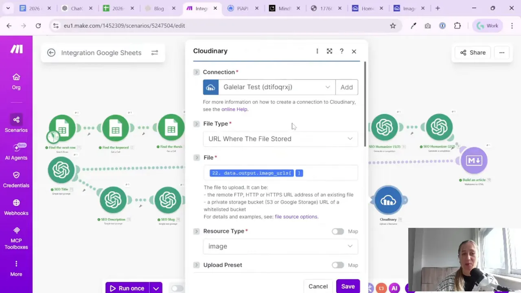Switch to the ChatGPT browser tab

click(78, 8)
